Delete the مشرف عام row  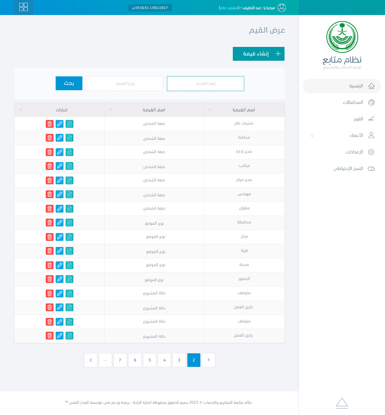coord(50,124)
